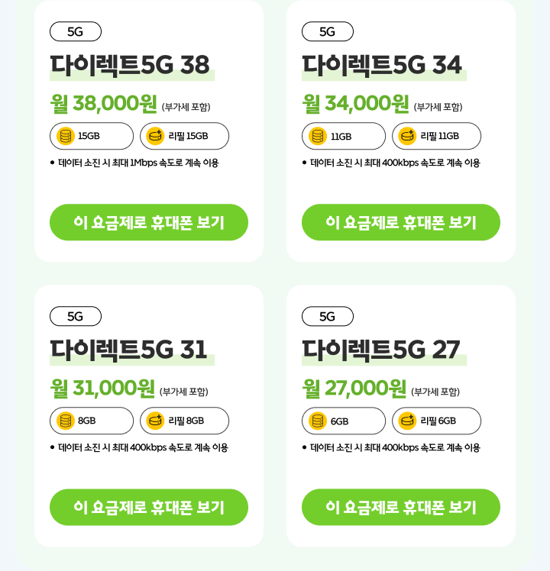View phones for the 다이렉트5G 34 plan

[401, 222]
